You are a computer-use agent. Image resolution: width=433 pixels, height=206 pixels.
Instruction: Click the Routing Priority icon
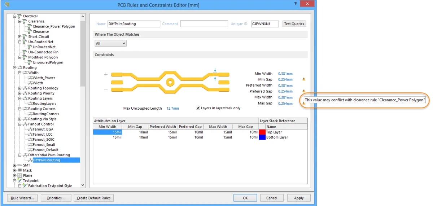pos(25,93)
